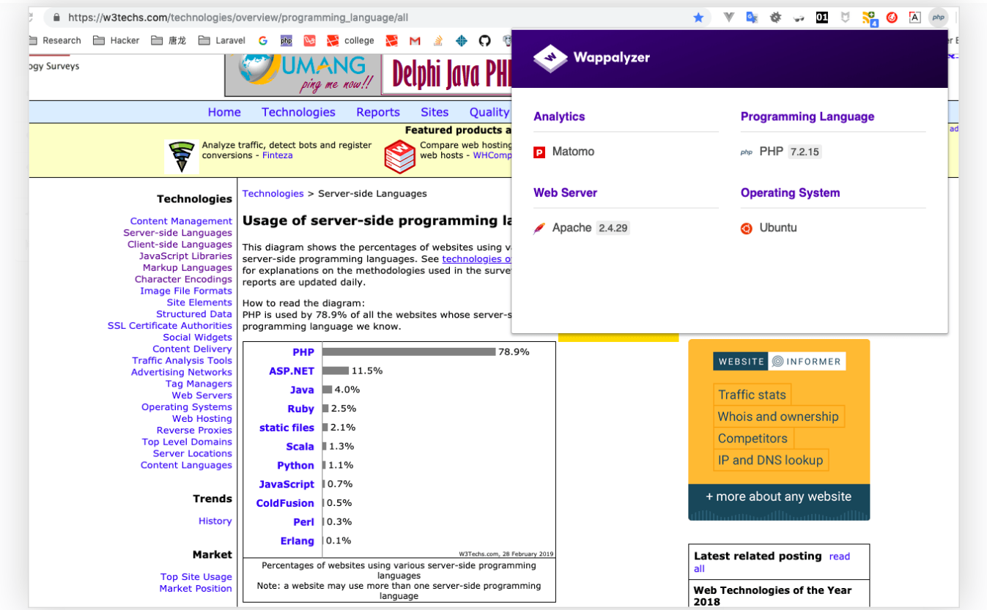The width and height of the screenshot is (987, 610).
Task: Open the Google bookmark icon
Action: pos(263,41)
